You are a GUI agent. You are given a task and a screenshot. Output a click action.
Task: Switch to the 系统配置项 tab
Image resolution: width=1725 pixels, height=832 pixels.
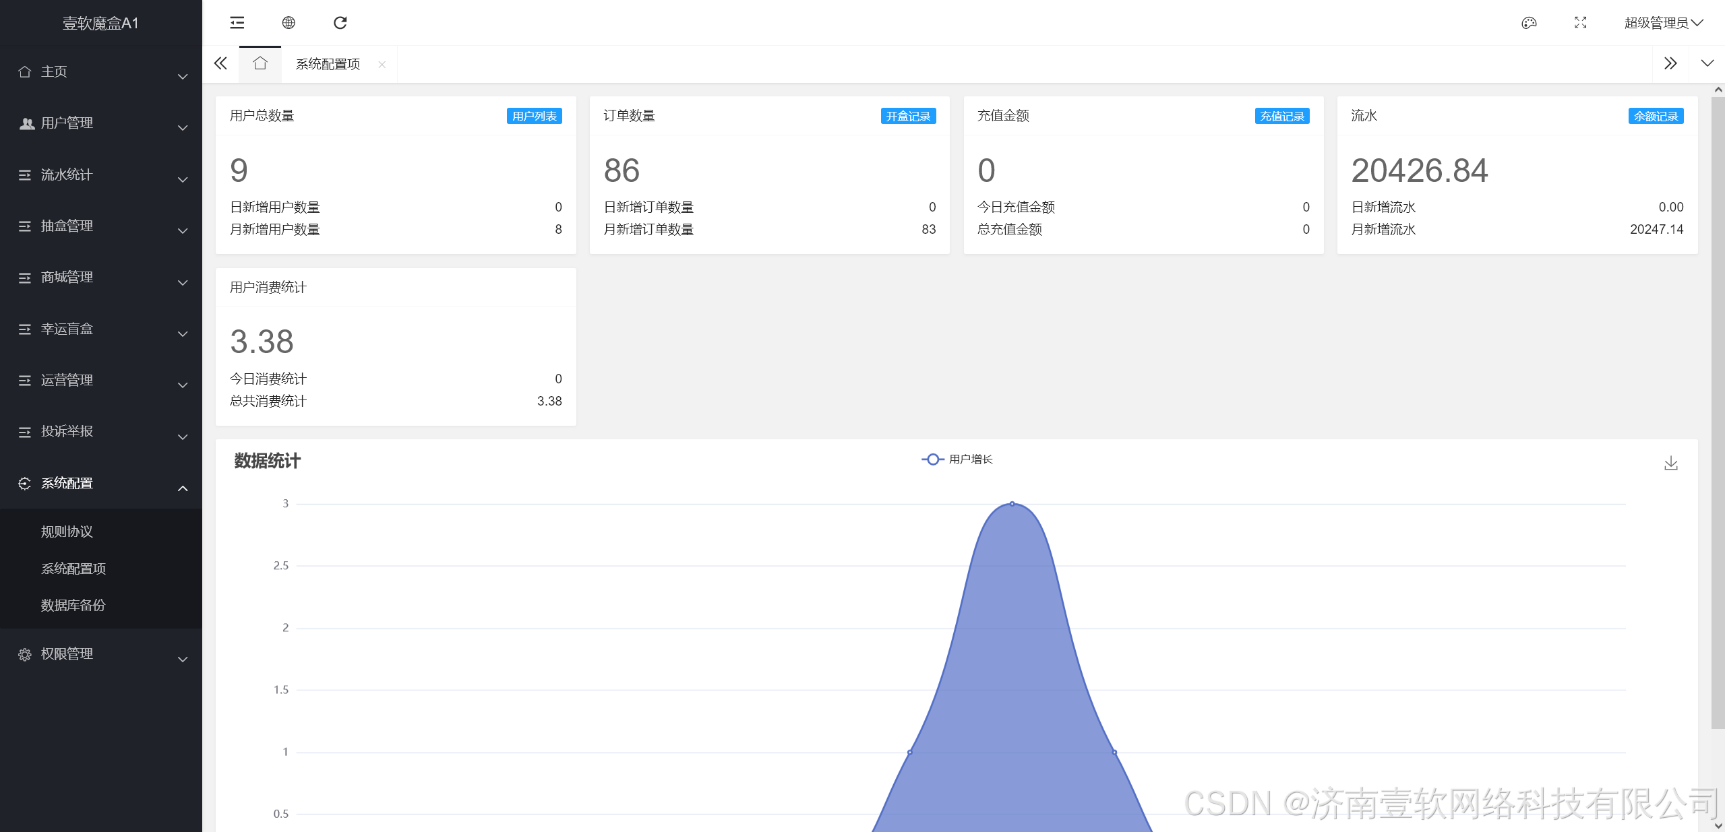click(x=328, y=64)
